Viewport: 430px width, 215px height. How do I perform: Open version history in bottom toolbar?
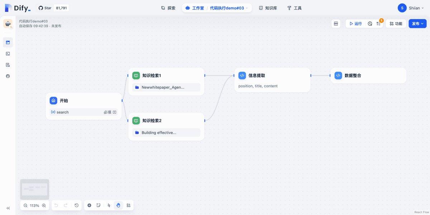pyautogui.click(x=77, y=205)
